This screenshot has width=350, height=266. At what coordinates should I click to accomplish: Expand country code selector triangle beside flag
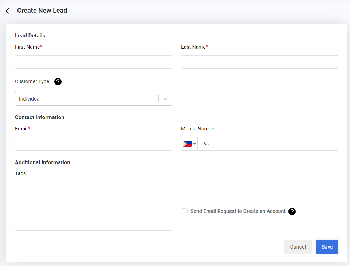point(194,144)
